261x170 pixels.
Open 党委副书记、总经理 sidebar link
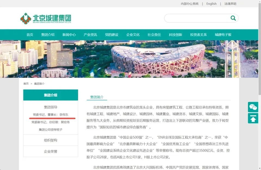pos(51,122)
